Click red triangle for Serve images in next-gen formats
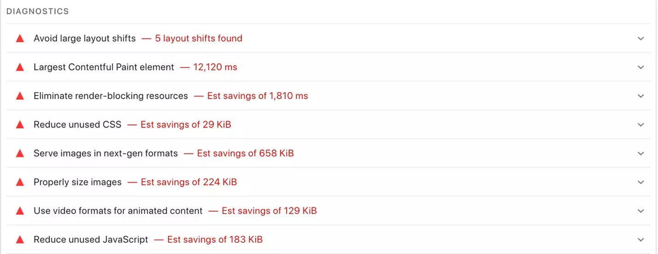Viewport: 658px width, 254px height. [x=20, y=154]
